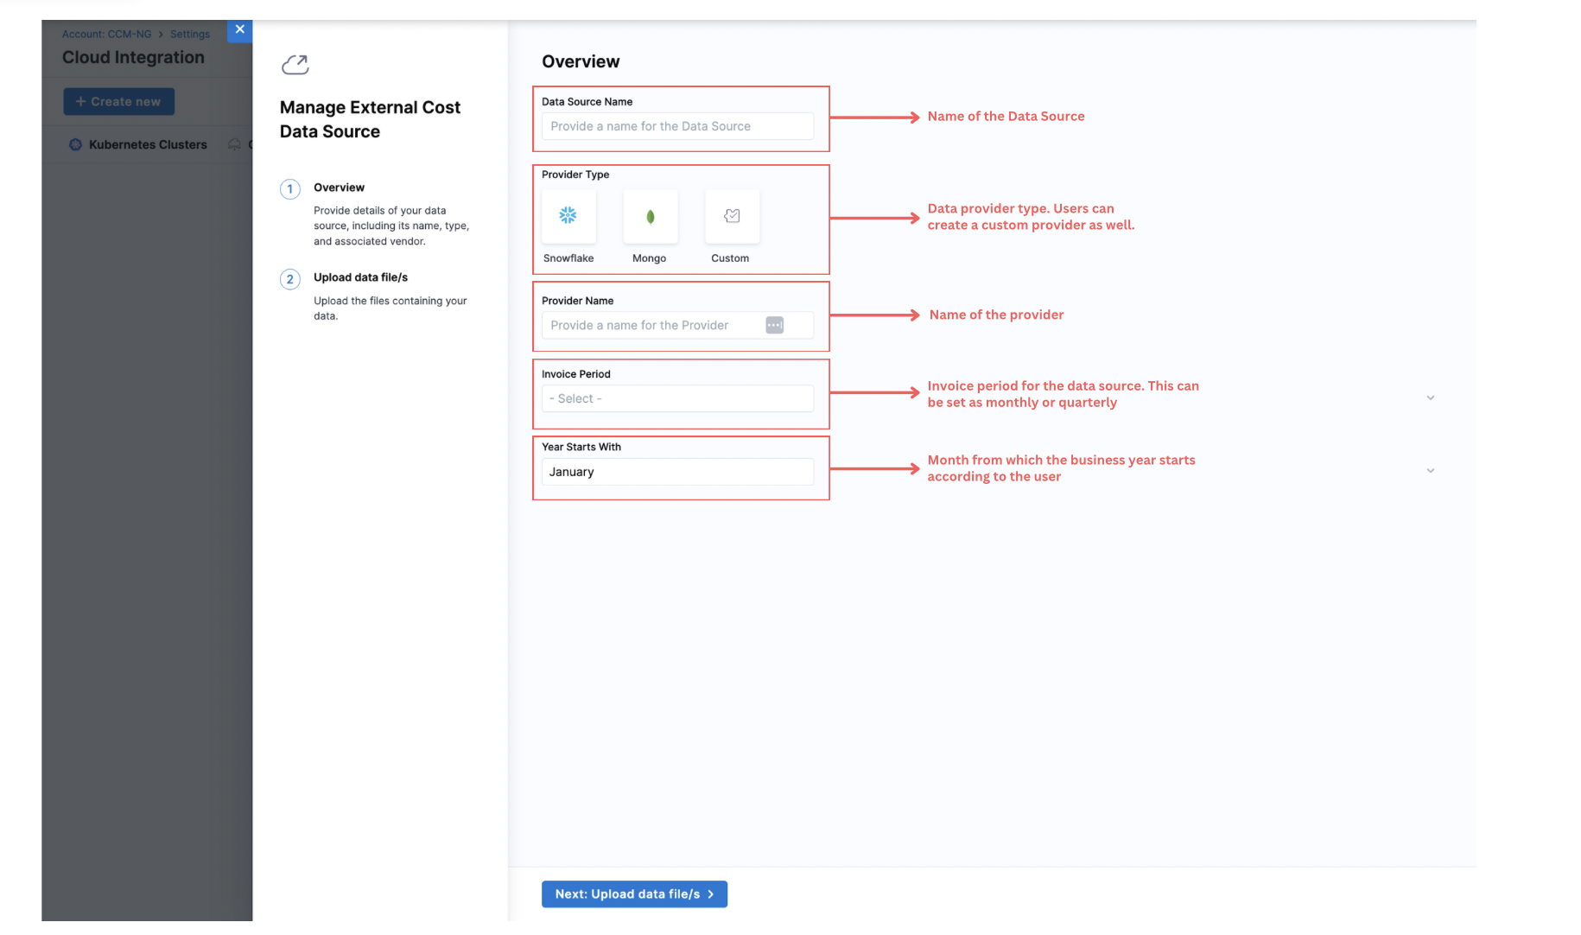1581x935 pixels.
Task: Click the cloud icon above Manage External Cost heading
Action: click(295, 65)
